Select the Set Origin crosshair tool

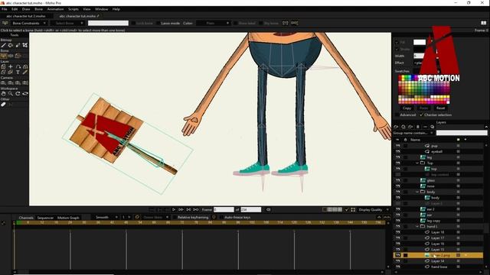tap(11, 66)
